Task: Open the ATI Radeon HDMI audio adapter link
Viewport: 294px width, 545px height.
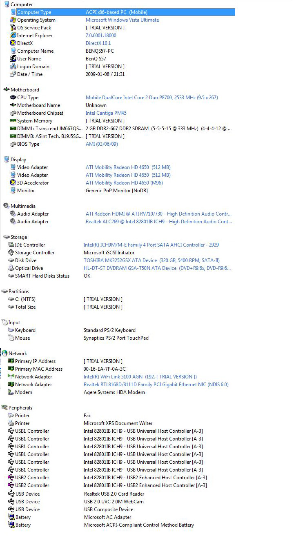Action: pos(159,214)
